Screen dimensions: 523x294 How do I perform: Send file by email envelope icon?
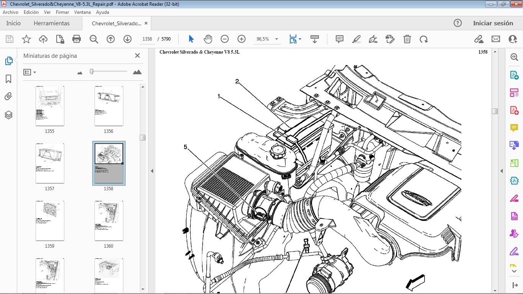pyautogui.click(x=496, y=39)
